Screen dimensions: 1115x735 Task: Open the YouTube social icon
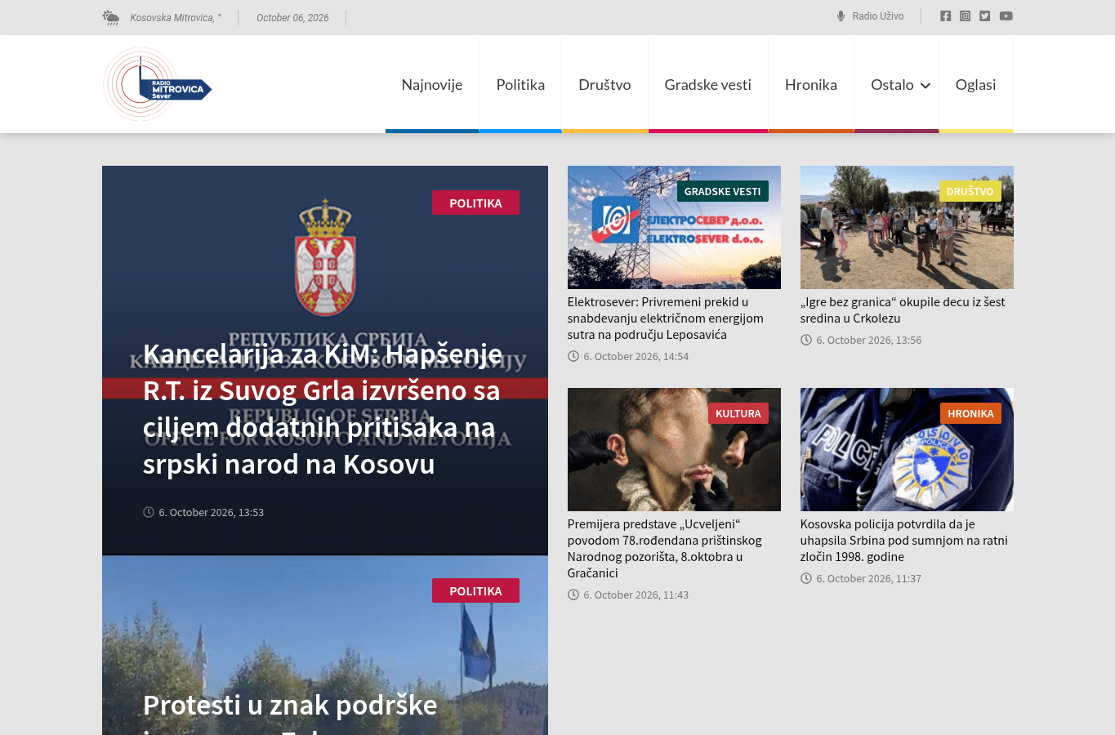[1006, 16]
